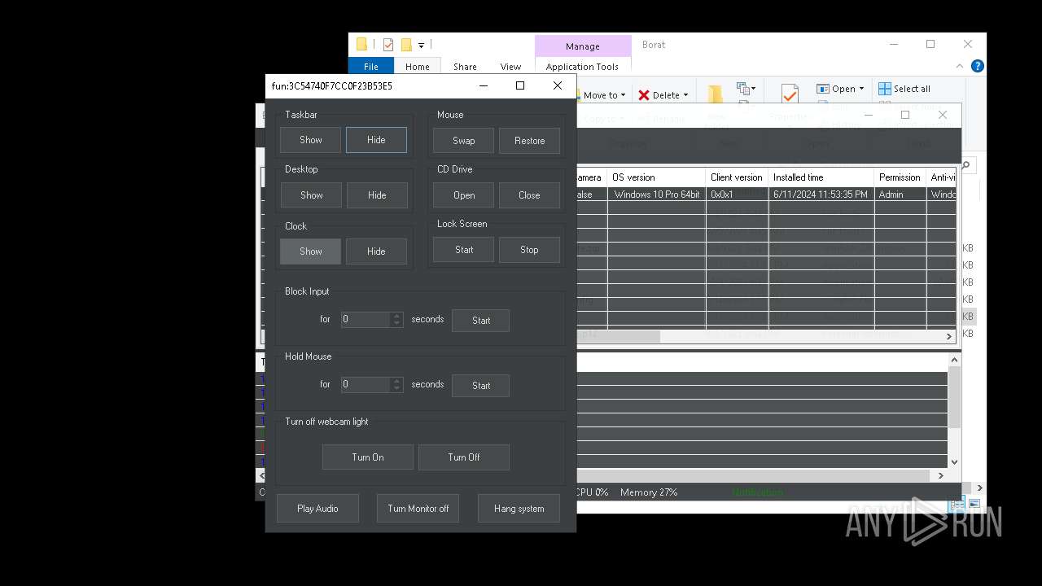Sort by Client version column header
This screenshot has width=1042, height=586.
coord(737,177)
